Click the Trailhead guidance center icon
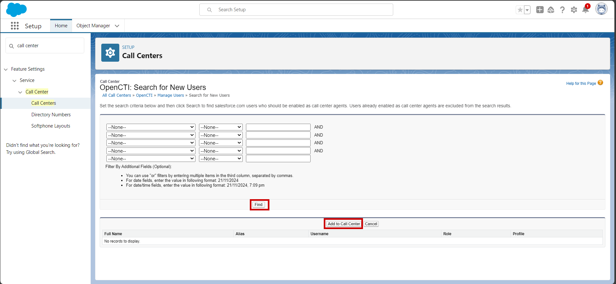This screenshot has height=284, width=616. pos(551,10)
